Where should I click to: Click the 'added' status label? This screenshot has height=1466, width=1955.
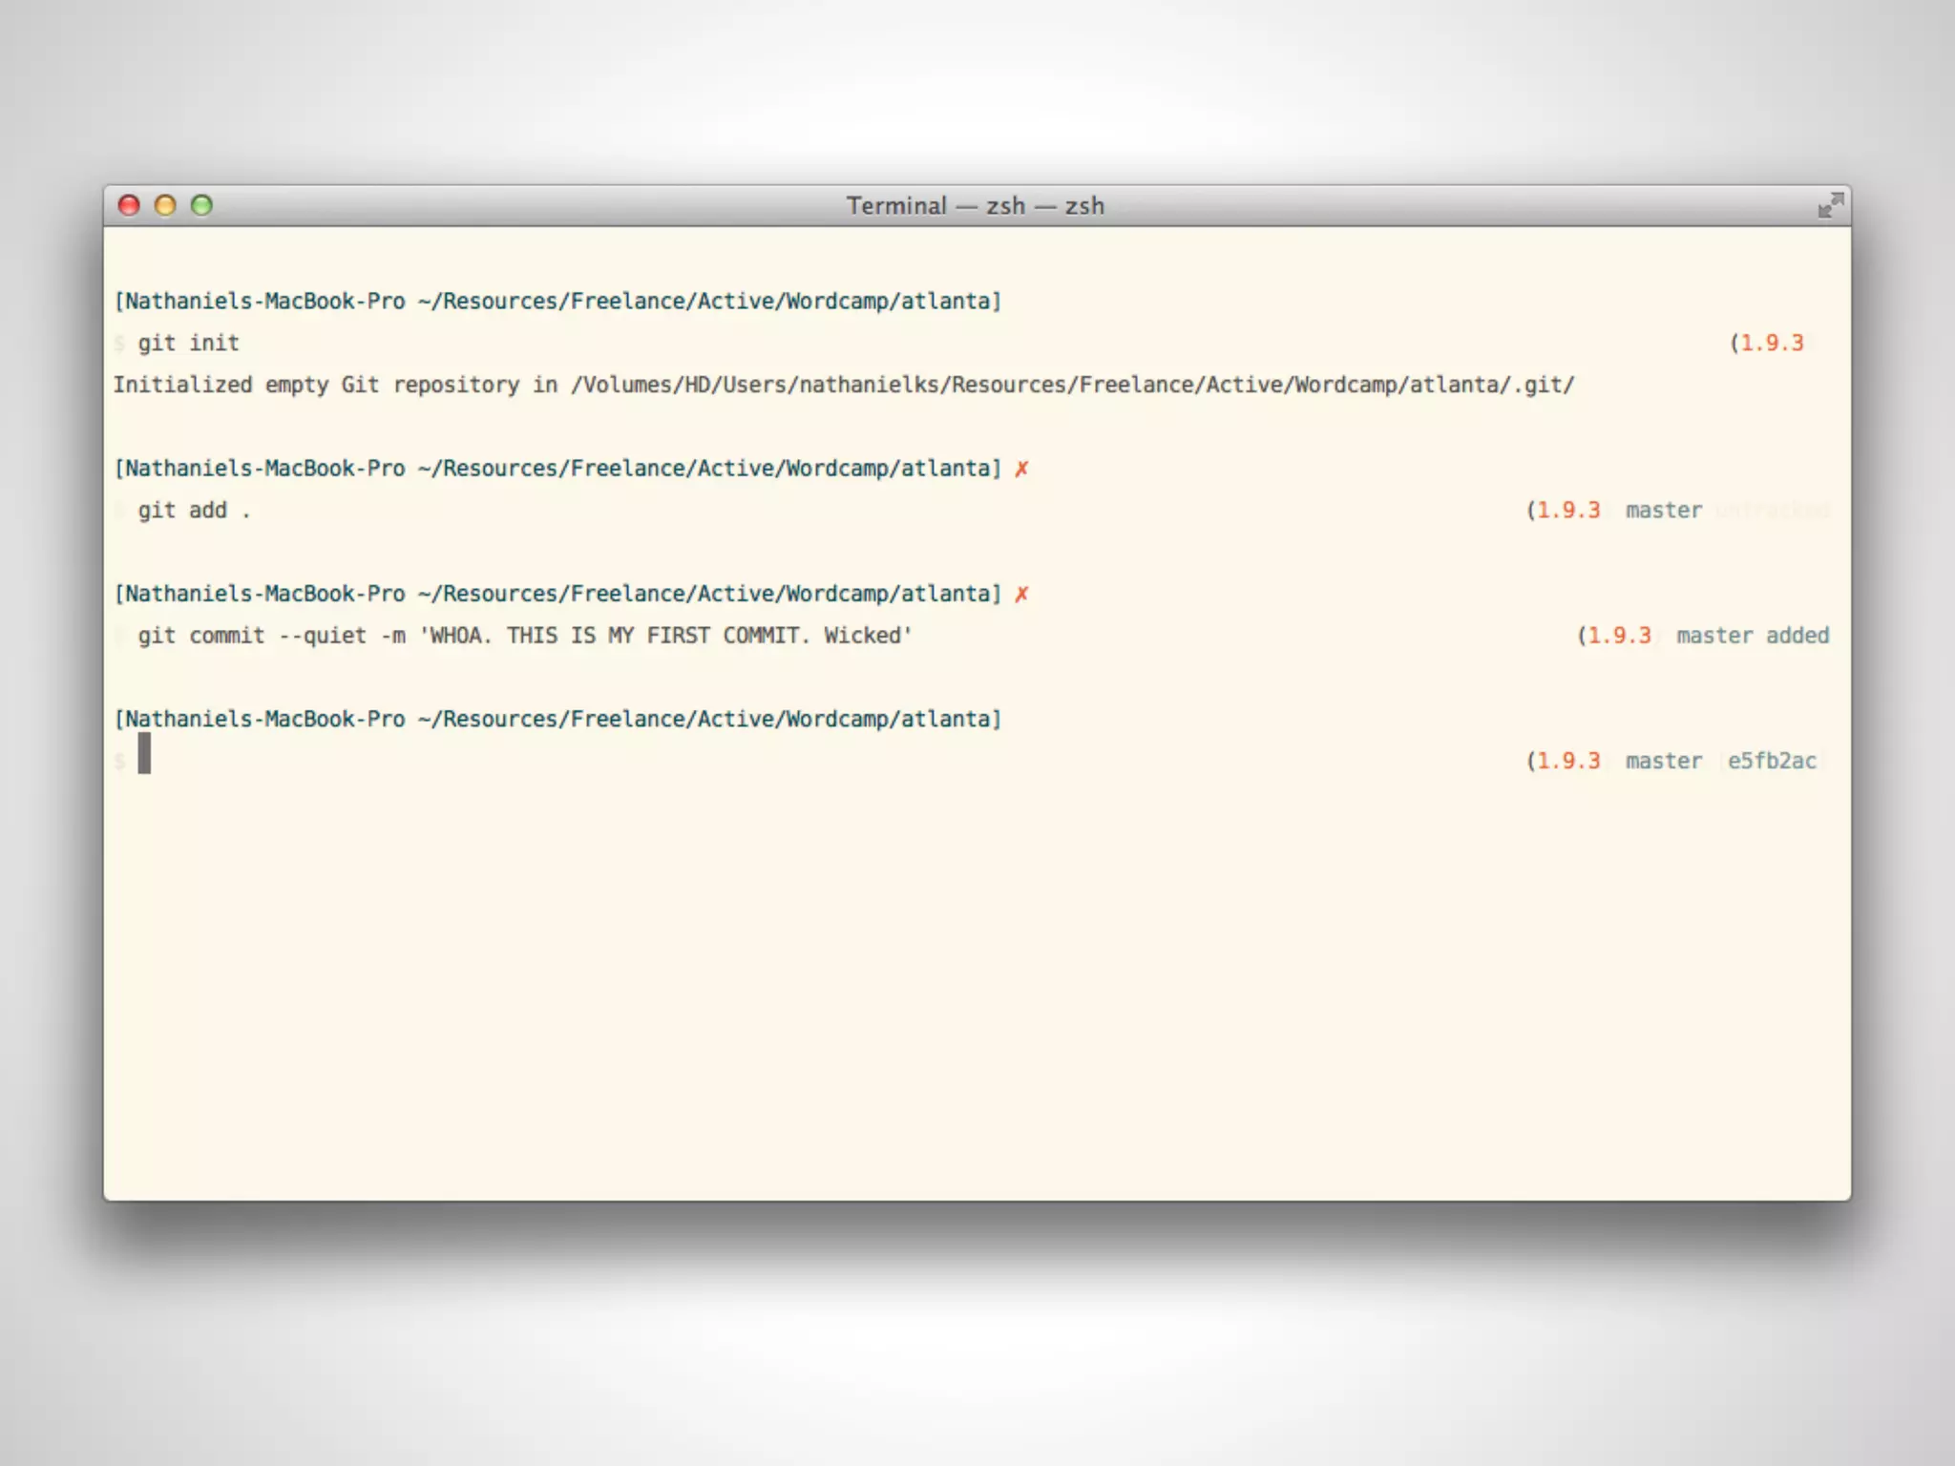(1797, 636)
